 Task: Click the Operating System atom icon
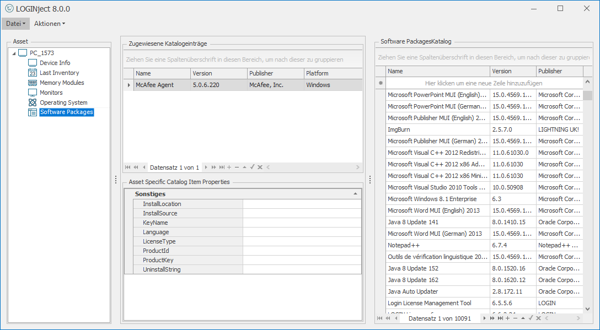click(33, 102)
